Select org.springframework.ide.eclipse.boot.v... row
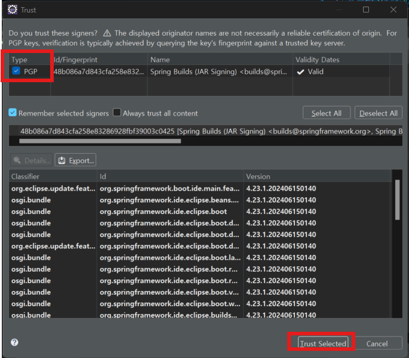Screen dimensions: 409x358 point(201,292)
